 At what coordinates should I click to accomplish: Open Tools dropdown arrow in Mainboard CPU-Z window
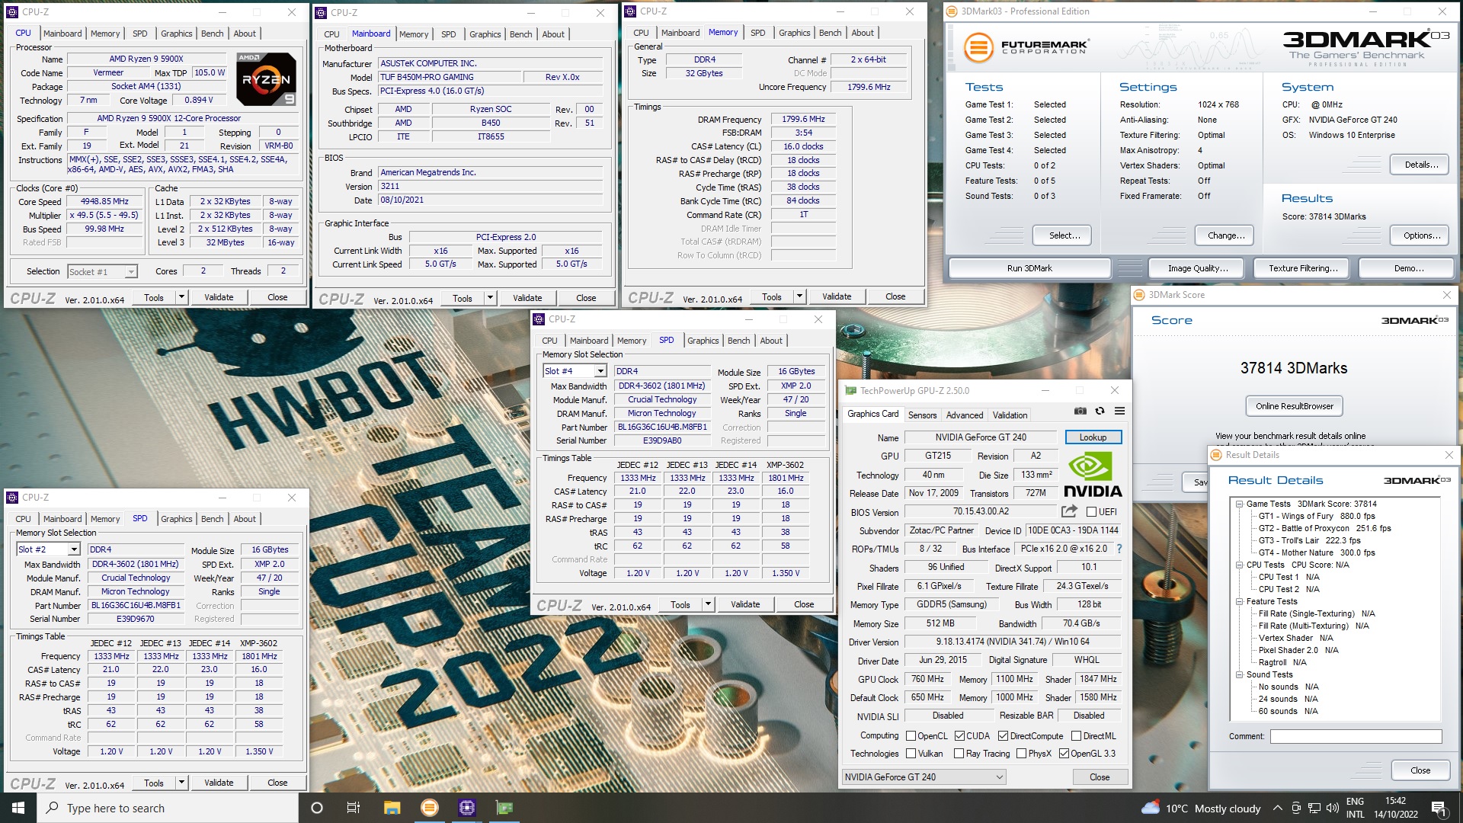pos(490,298)
